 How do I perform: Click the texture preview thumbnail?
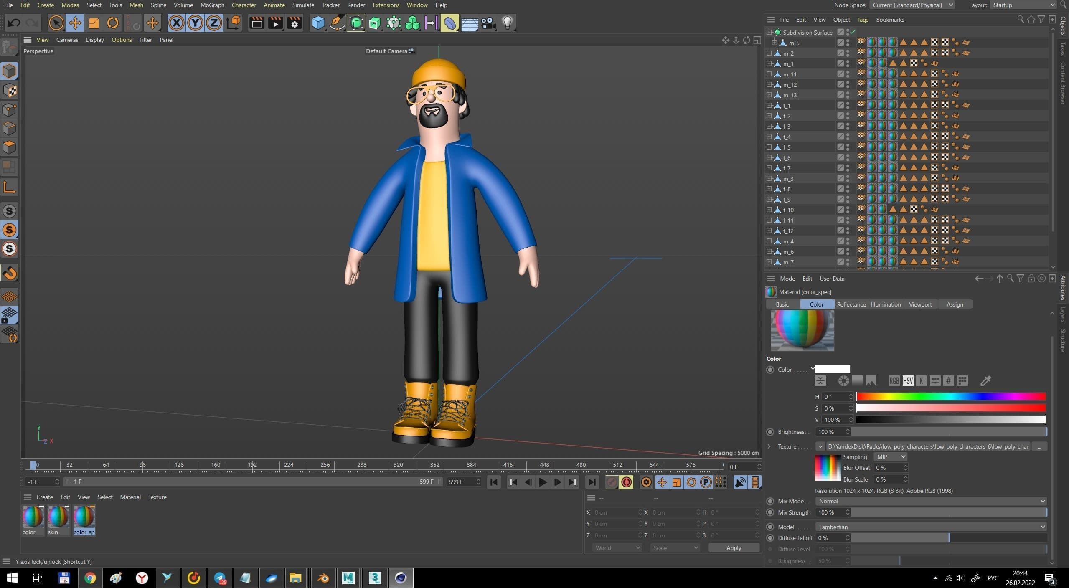point(828,468)
